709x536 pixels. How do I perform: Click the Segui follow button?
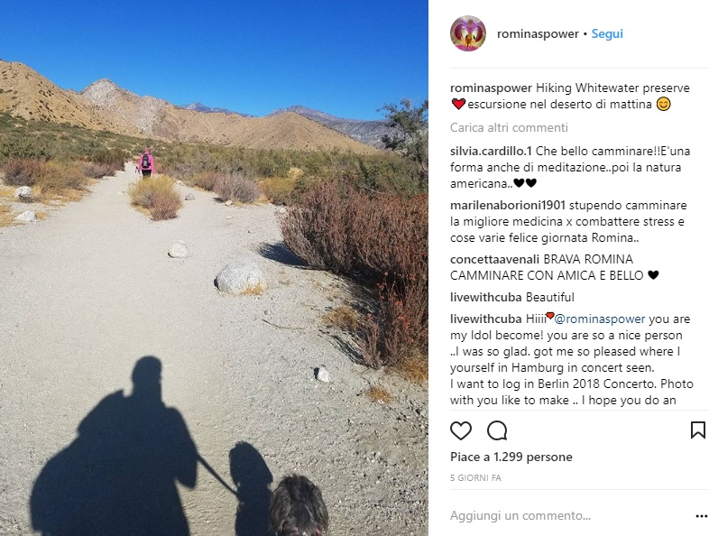(607, 34)
